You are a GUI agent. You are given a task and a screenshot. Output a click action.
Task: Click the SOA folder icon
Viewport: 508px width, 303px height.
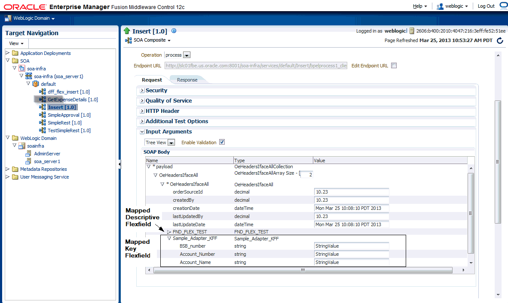click(15, 61)
